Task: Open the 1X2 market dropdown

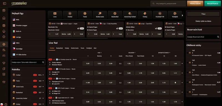Action: 99,53
